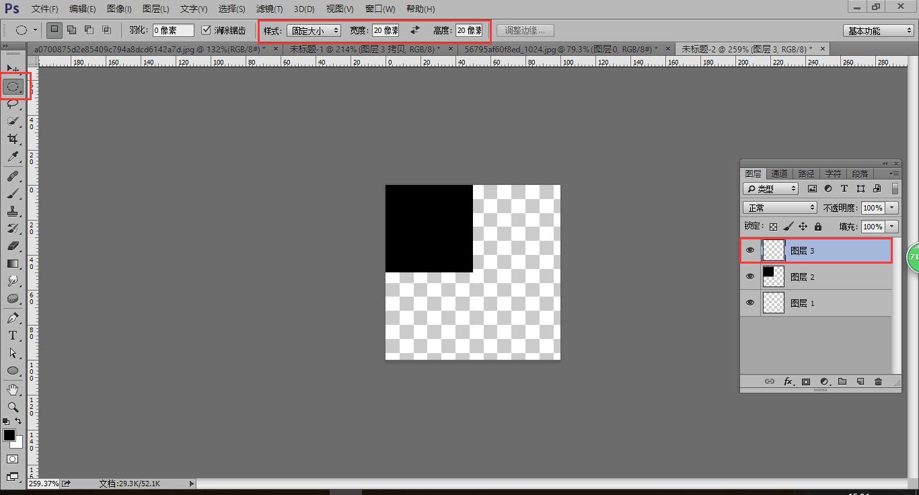The image size is (919, 495).
Task: Select the Crop tool
Action: pos(13,139)
